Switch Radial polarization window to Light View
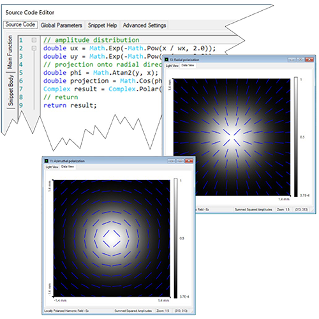This screenshot has width=319, height=319. 172,66
